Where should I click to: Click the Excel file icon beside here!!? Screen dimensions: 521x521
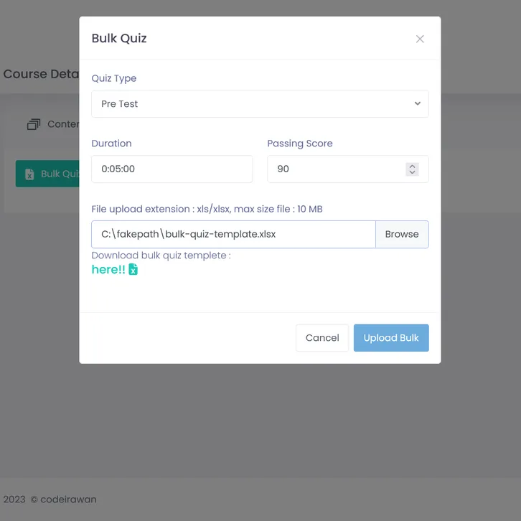(x=133, y=270)
